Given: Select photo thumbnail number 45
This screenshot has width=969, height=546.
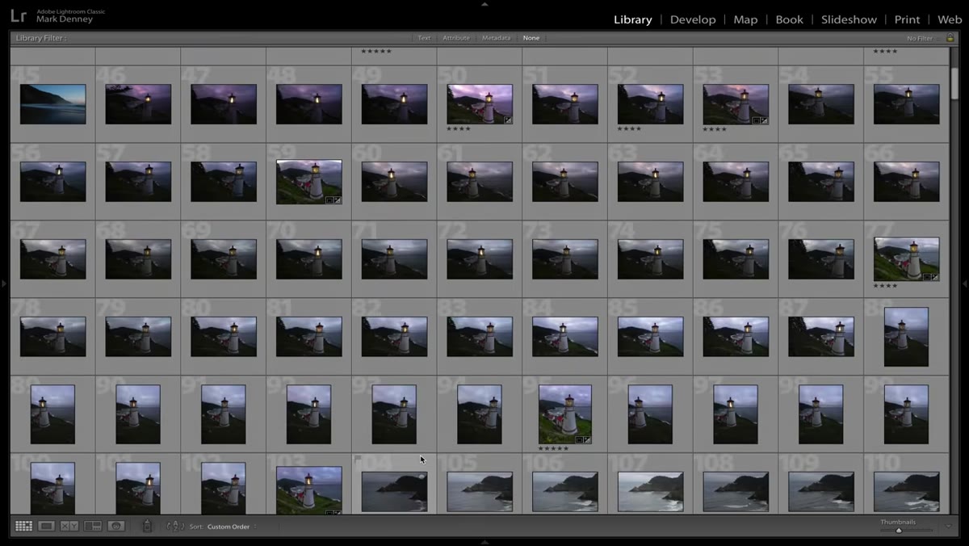Looking at the screenshot, I should (x=52, y=104).
